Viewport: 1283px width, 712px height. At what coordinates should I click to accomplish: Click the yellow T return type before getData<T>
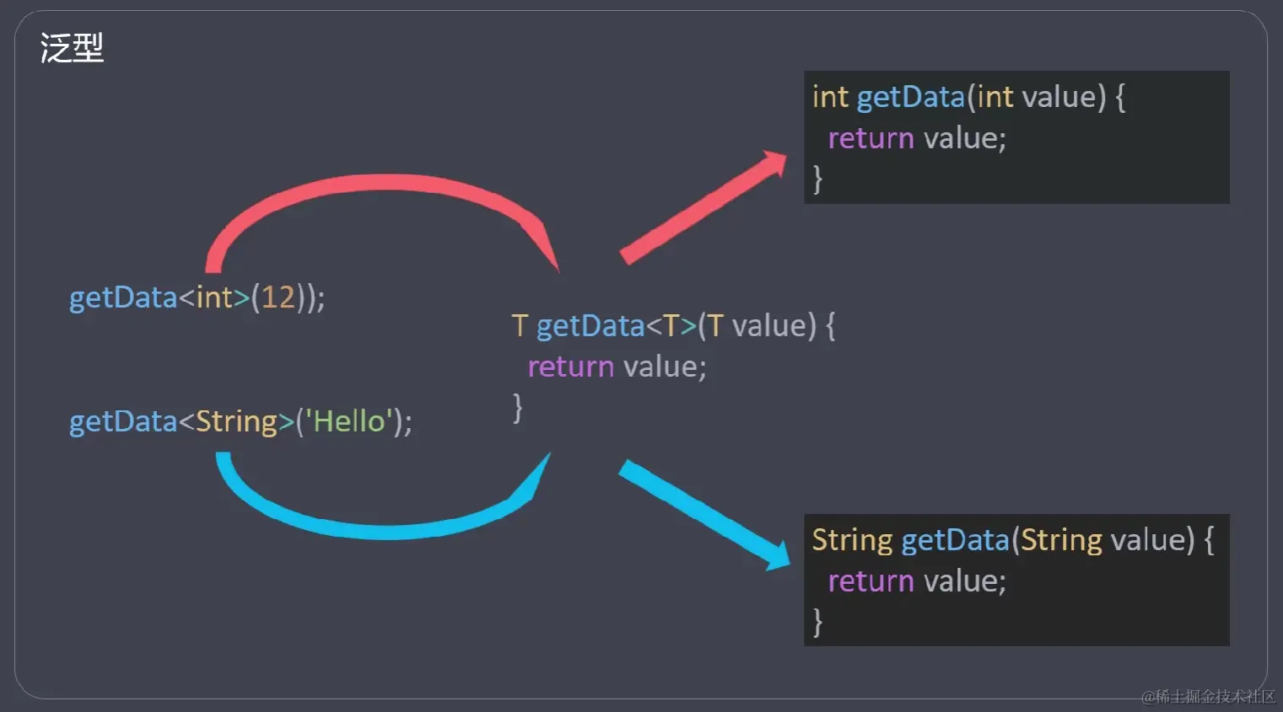click(x=519, y=326)
